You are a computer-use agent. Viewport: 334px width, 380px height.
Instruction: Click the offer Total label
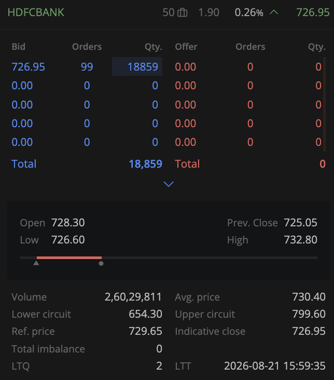(187, 164)
